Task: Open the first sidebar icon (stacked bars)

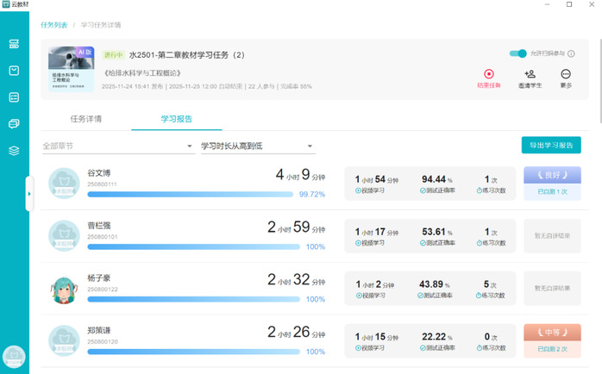Action: 14,44
